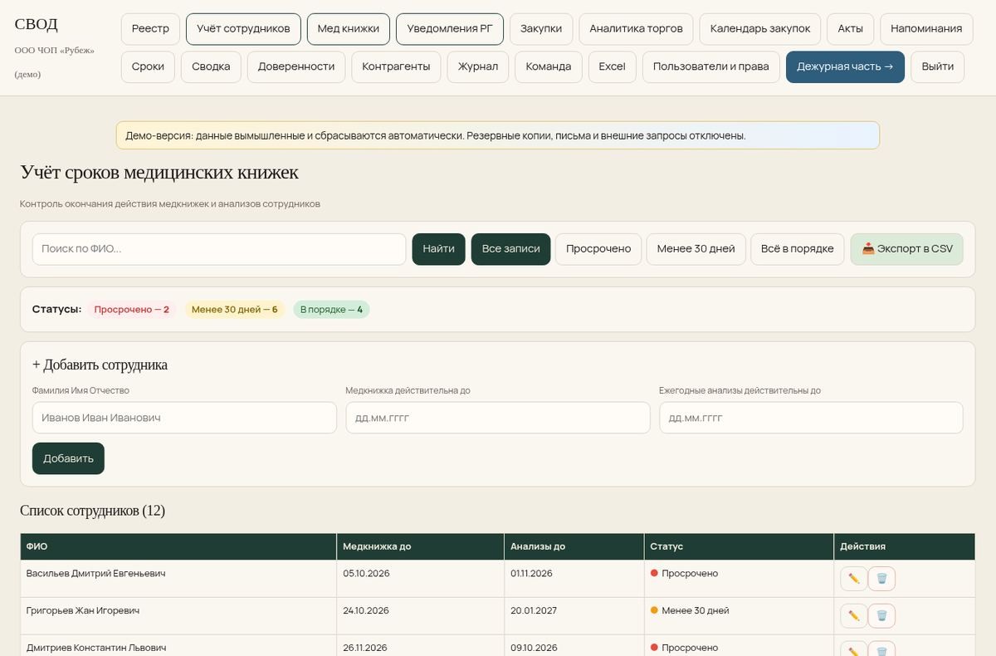Open the Журнал section
This screenshot has height=656, width=996.
click(478, 67)
